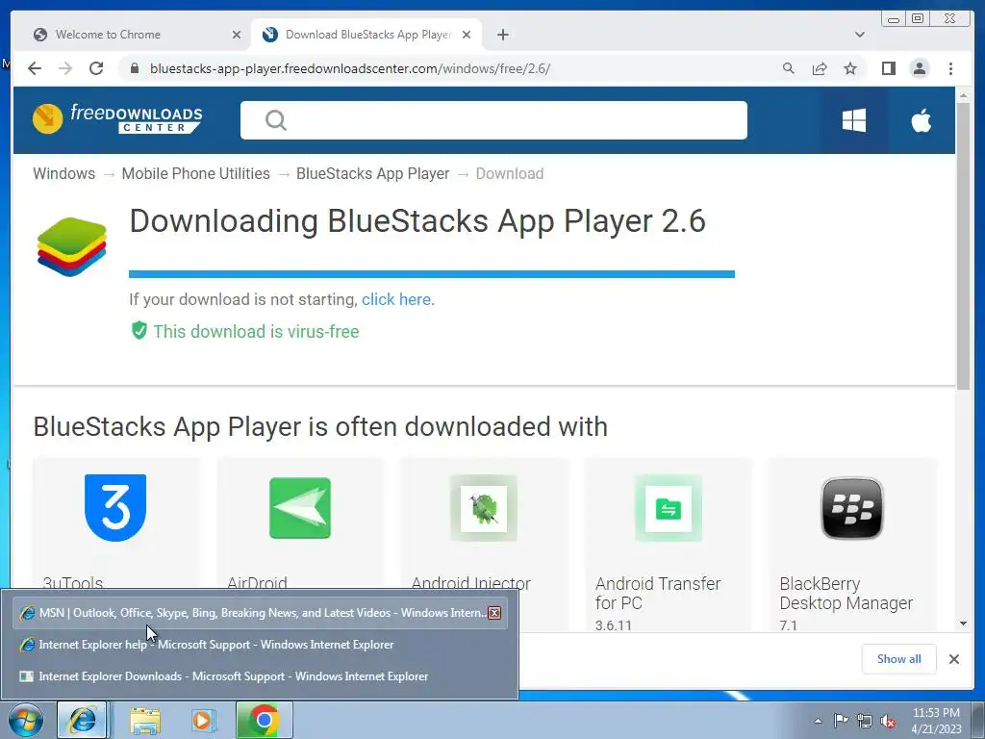985x739 pixels.
Task: Click 'This download is virus-free' text
Action: [256, 332]
